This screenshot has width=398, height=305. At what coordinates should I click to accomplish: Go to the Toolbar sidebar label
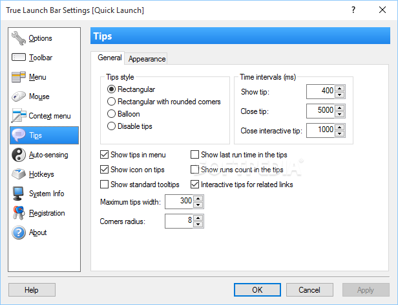pyautogui.click(x=41, y=58)
